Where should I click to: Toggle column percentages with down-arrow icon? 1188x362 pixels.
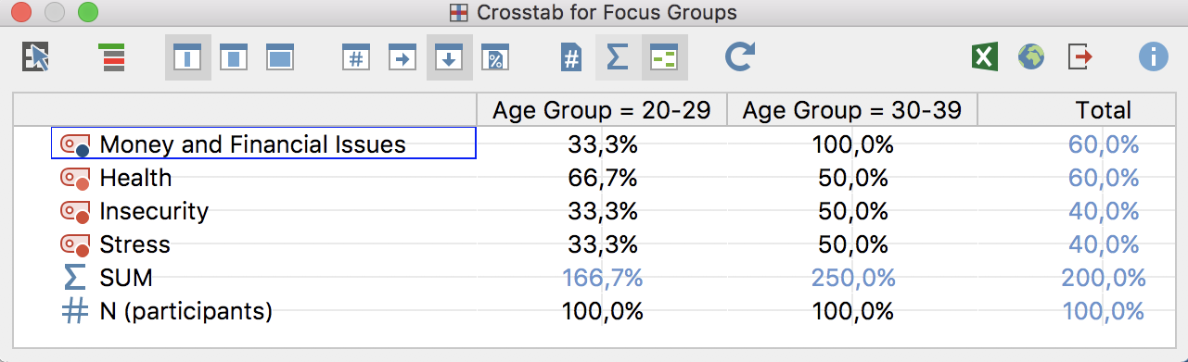(449, 57)
